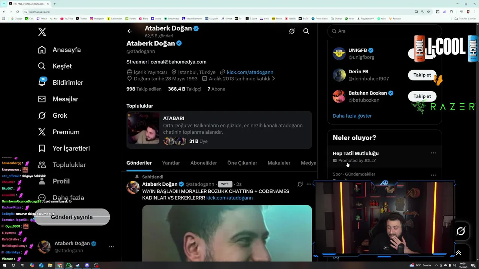Click the floating Grok button

[461, 231]
